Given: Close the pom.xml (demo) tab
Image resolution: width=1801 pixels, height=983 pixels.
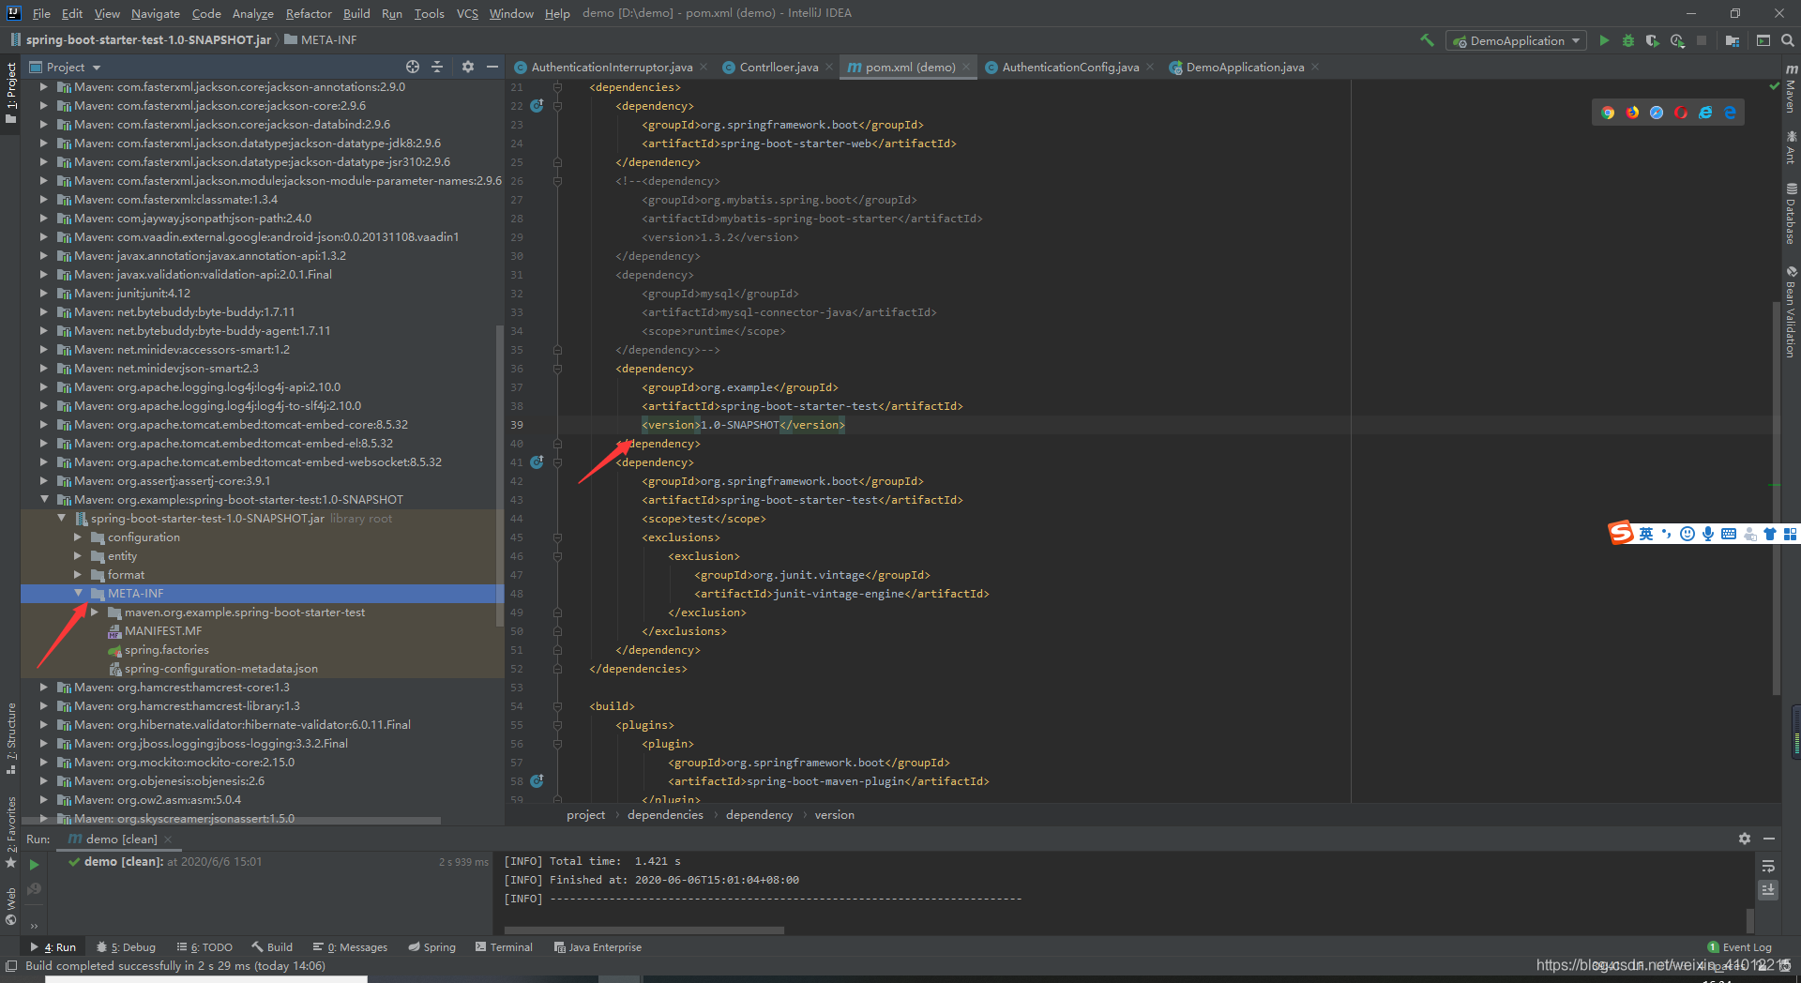Looking at the screenshot, I should tap(966, 67).
